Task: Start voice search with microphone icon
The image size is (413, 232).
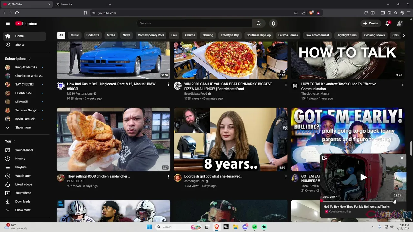Action: (x=273, y=23)
